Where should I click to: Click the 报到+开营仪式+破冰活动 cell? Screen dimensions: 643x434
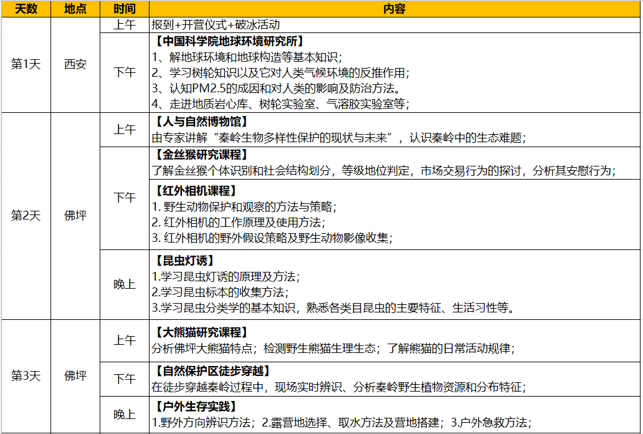point(216,25)
